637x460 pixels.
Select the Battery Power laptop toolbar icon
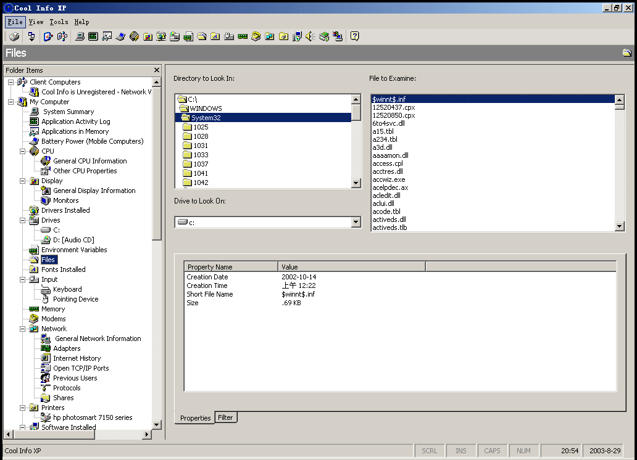[x=120, y=36]
